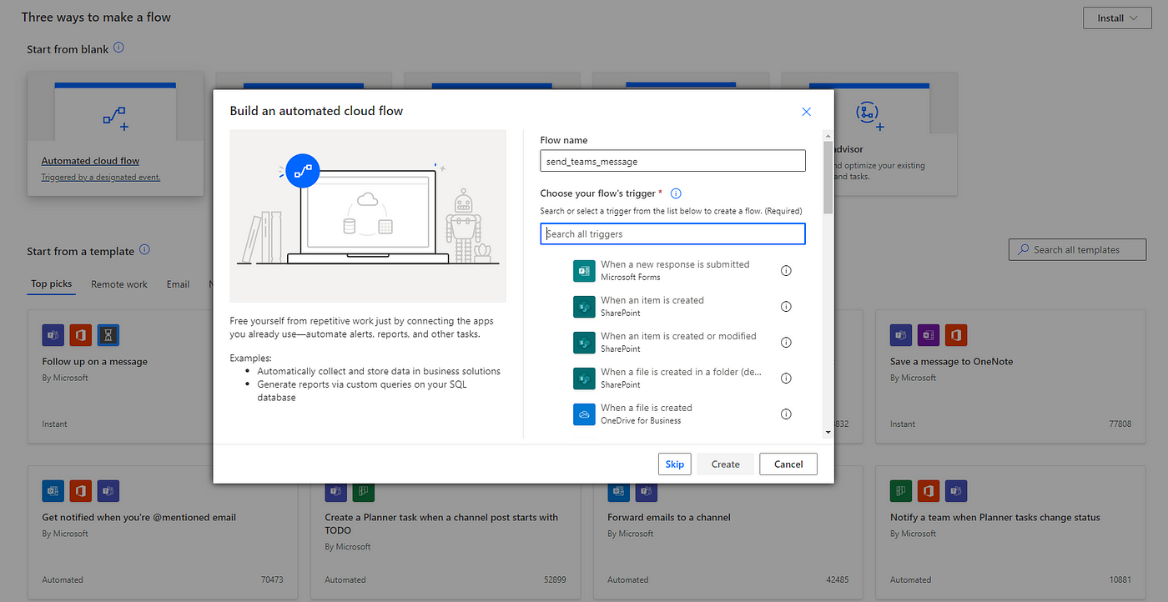Click the Cancel button
This screenshot has width=1168, height=602.
(x=788, y=464)
